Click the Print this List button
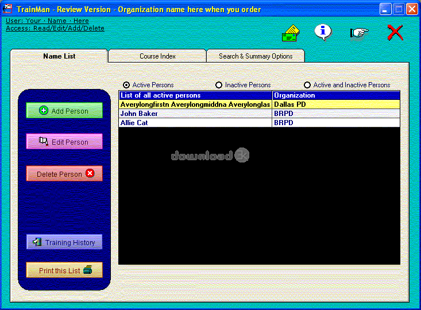 coord(64,270)
